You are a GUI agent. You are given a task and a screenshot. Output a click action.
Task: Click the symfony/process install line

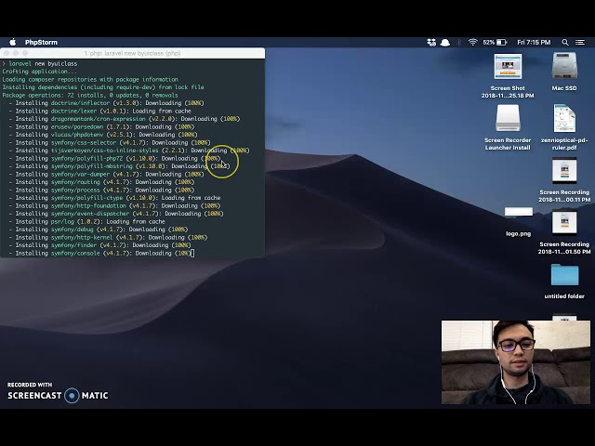101,190
